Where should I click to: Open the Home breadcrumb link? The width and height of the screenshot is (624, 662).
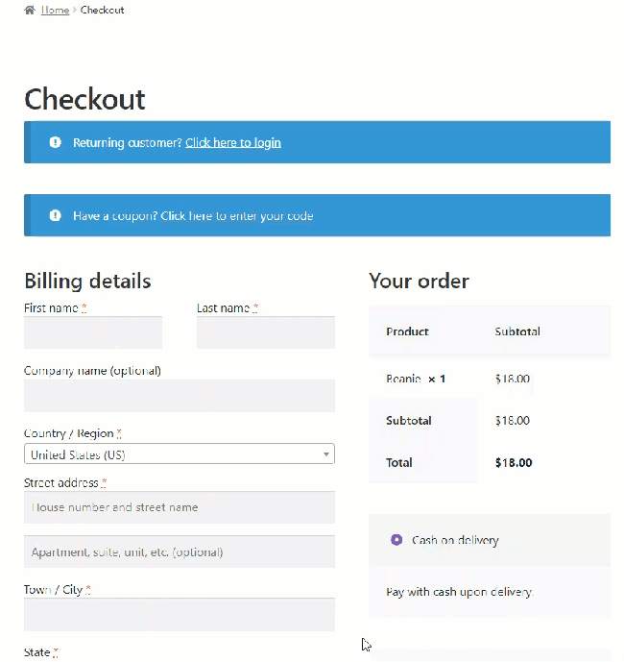click(55, 10)
